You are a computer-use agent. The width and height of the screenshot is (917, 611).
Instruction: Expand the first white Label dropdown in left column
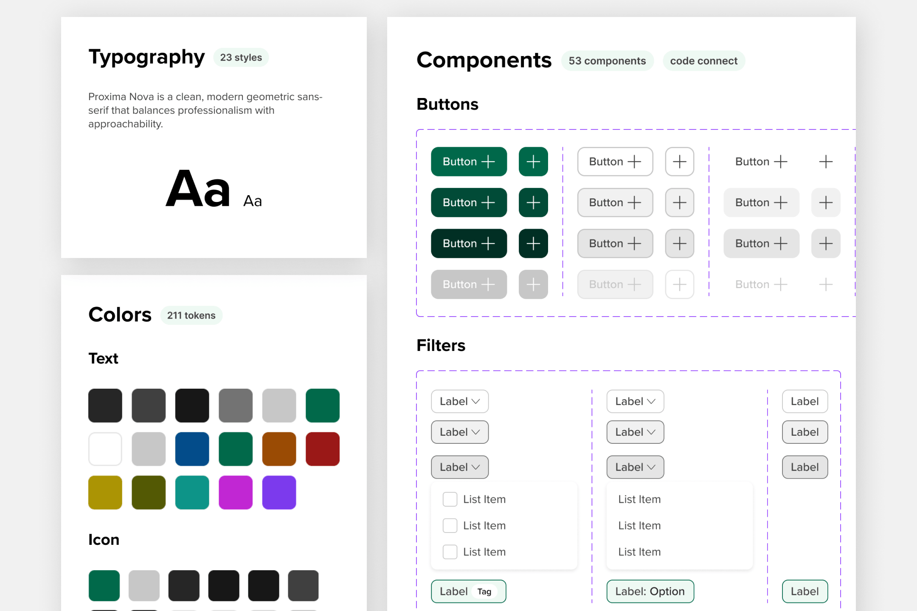[460, 401]
